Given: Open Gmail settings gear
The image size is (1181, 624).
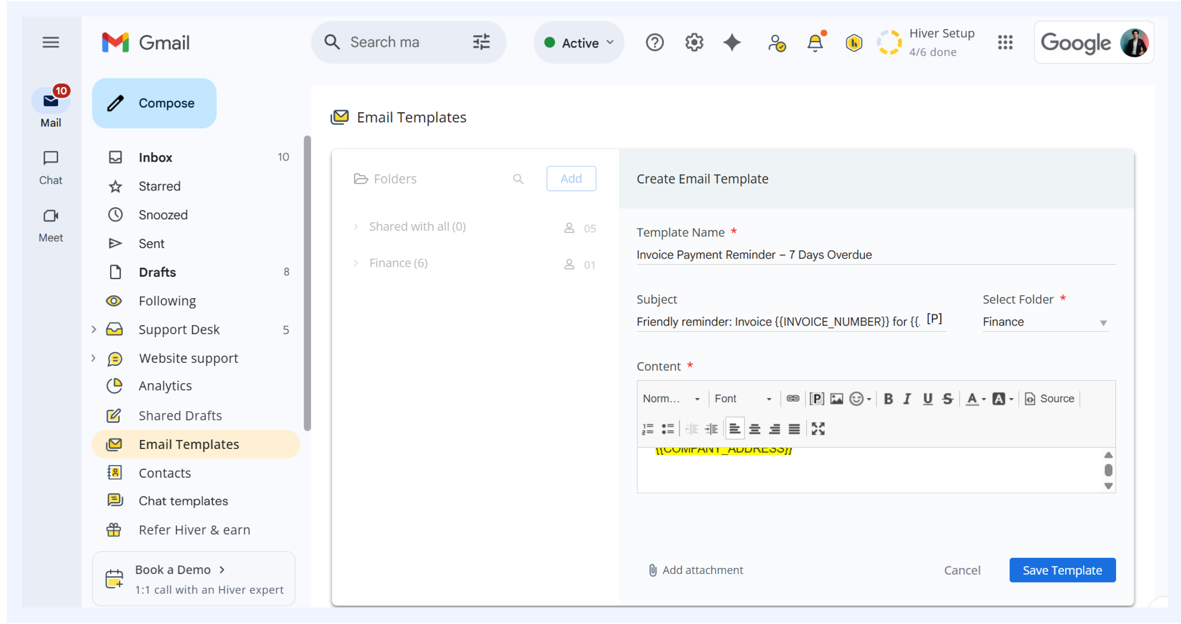Looking at the screenshot, I should pyautogui.click(x=694, y=43).
